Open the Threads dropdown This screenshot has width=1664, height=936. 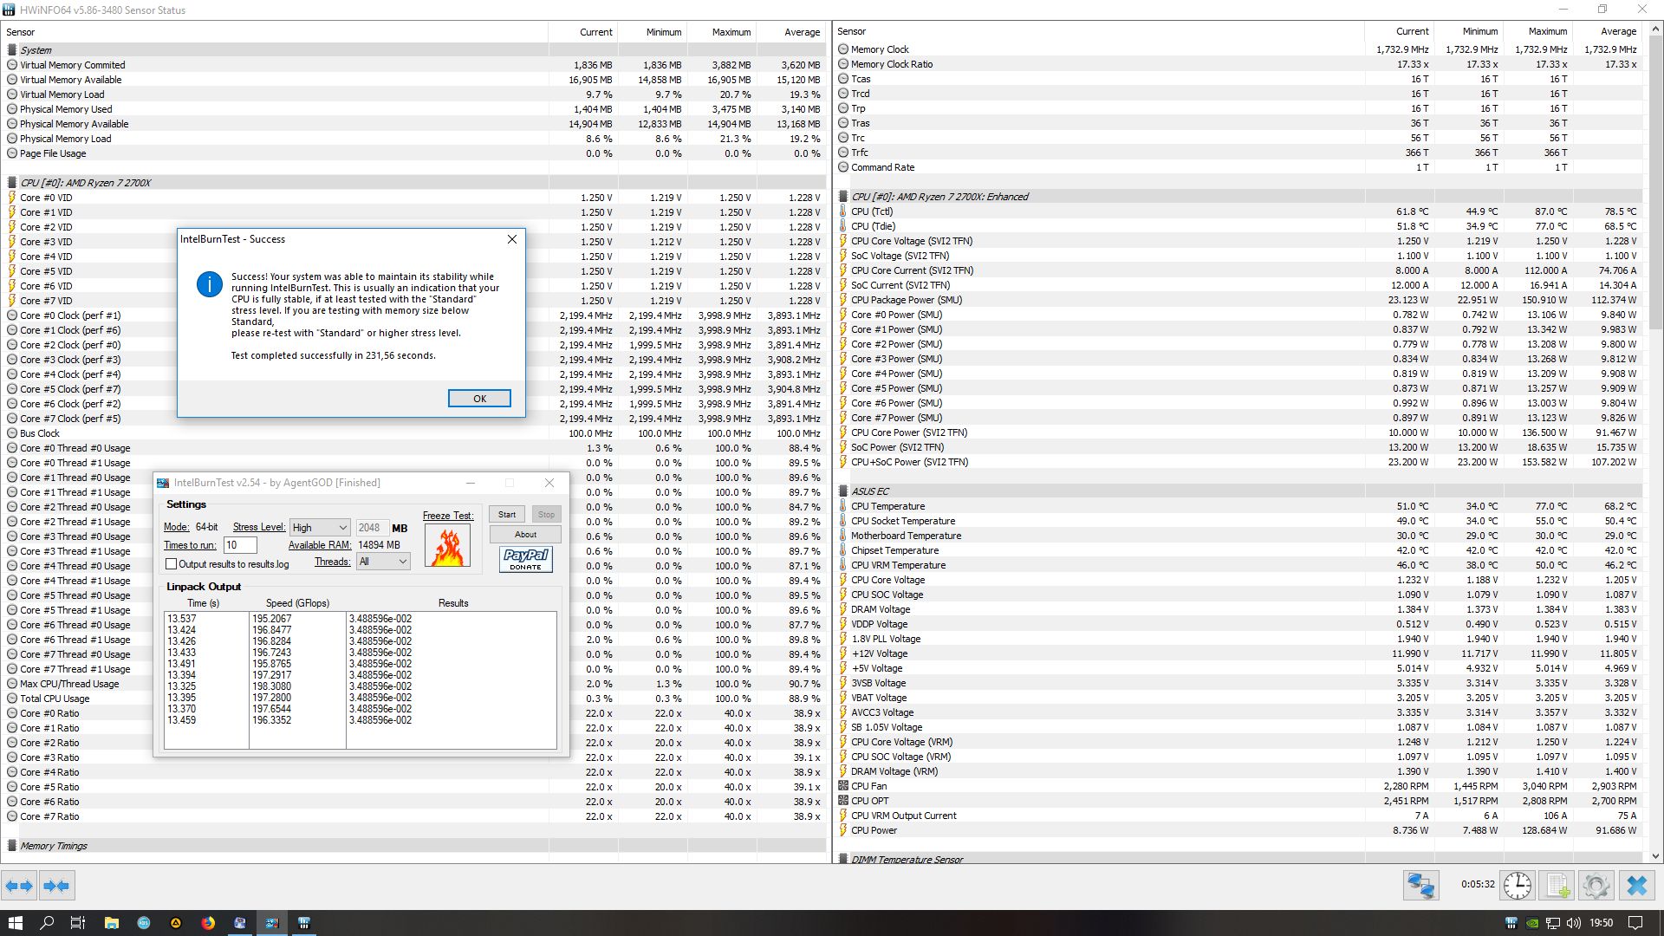pyautogui.click(x=382, y=562)
